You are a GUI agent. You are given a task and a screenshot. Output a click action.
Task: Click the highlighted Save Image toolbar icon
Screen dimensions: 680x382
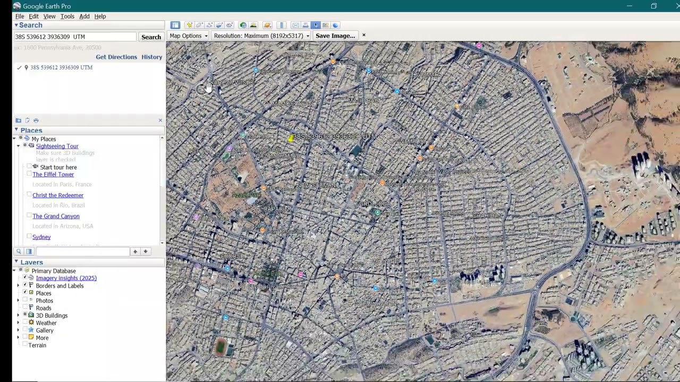[x=316, y=25]
